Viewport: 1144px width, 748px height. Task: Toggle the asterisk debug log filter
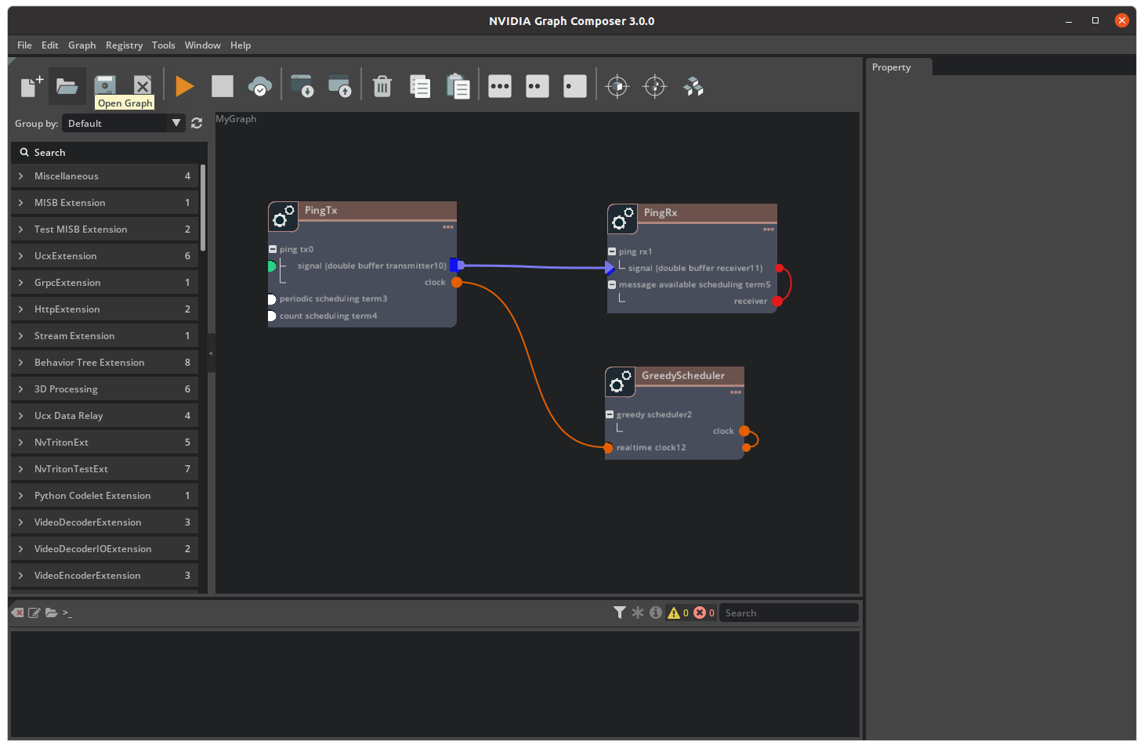(x=638, y=612)
